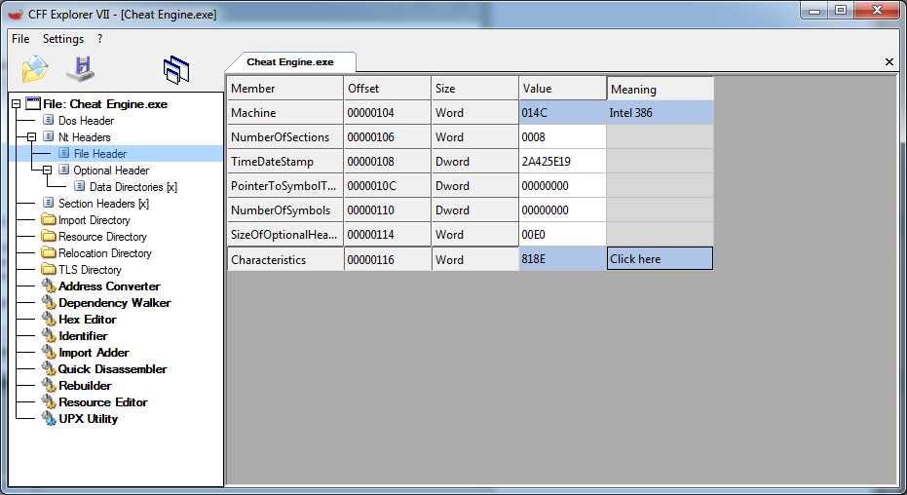Select File Header in the tree

[100, 153]
